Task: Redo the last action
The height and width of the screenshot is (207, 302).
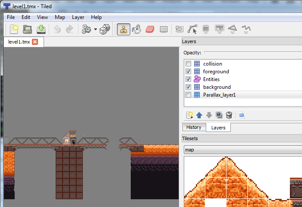Action: point(69,29)
